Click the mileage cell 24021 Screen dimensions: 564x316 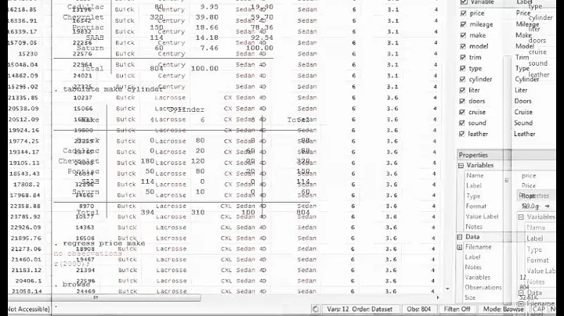tap(82, 76)
